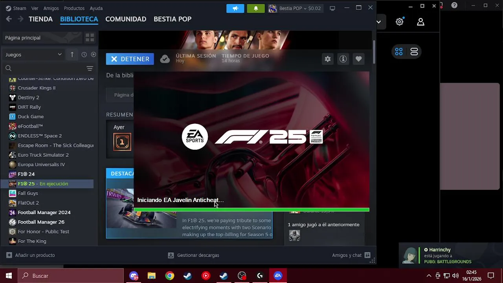Open the Ver menu
The image size is (503, 283).
pos(35,8)
